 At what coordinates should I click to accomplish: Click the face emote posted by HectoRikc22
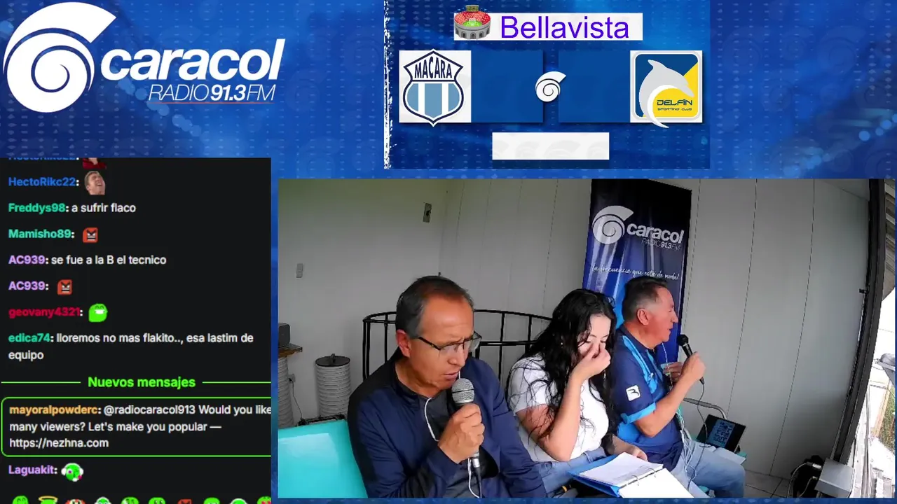[95, 182]
